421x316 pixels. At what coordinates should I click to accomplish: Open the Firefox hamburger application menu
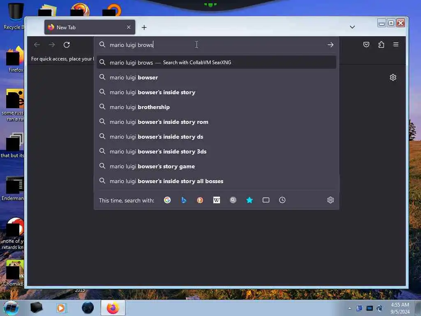[x=396, y=44]
